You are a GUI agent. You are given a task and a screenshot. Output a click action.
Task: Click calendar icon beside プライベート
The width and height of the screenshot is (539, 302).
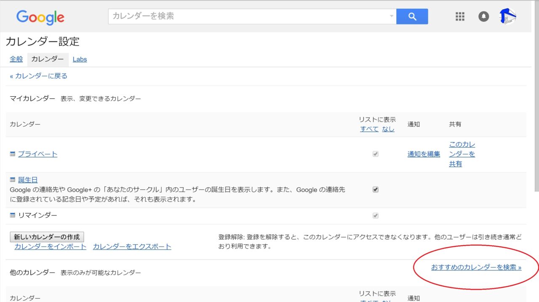pyautogui.click(x=13, y=154)
